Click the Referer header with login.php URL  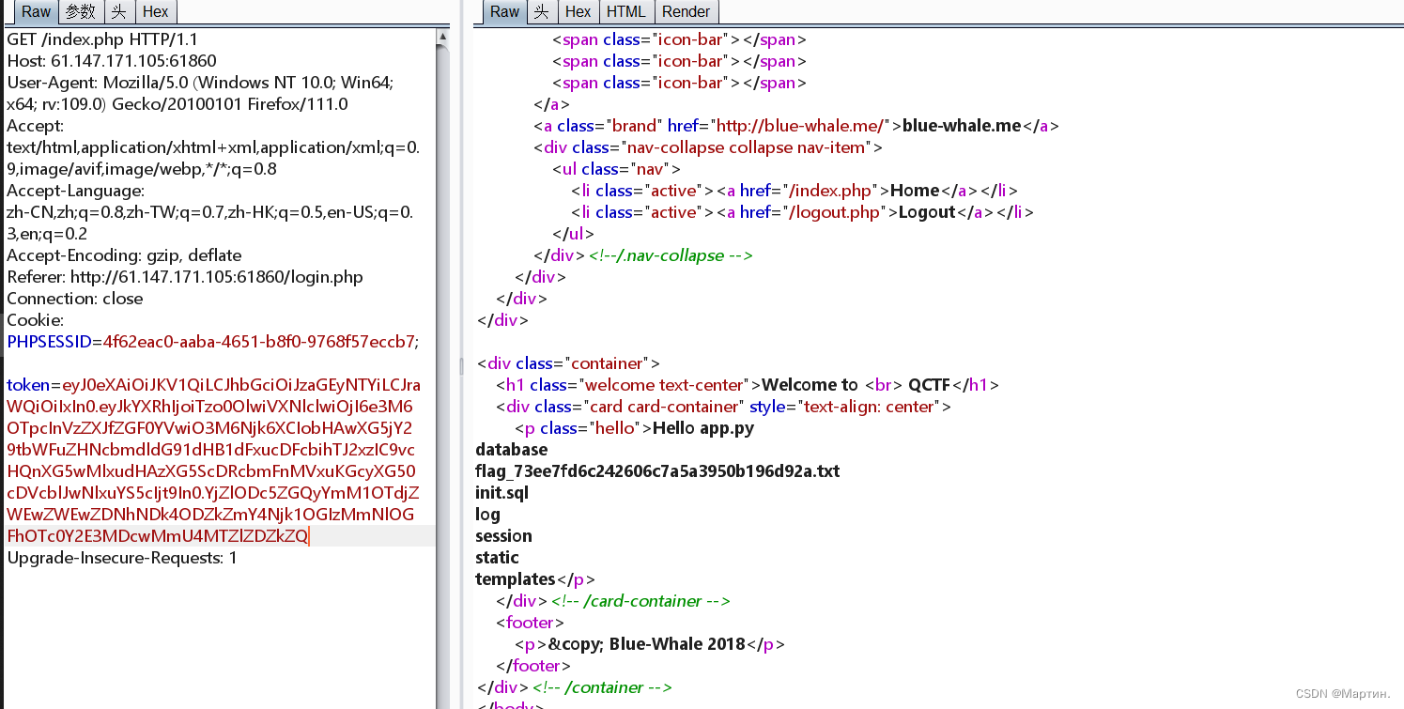pyautogui.click(x=185, y=277)
